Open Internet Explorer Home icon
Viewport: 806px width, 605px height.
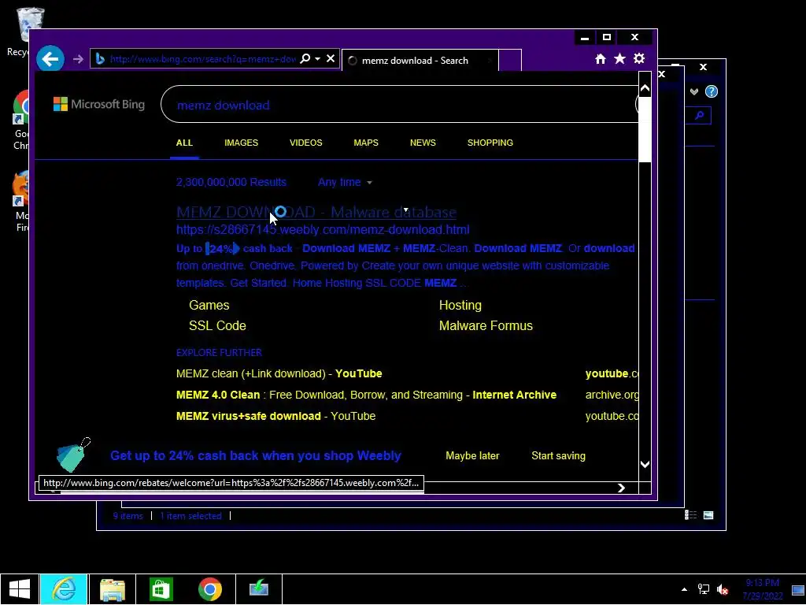tap(601, 59)
